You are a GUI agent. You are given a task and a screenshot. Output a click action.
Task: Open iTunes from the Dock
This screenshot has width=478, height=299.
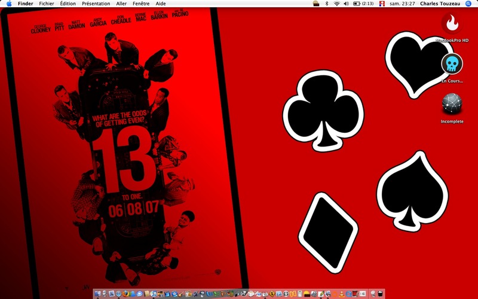click(154, 294)
